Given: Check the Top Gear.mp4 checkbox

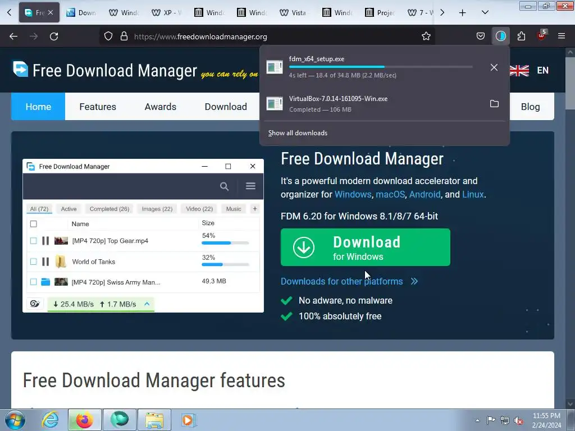Looking at the screenshot, I should [33, 241].
